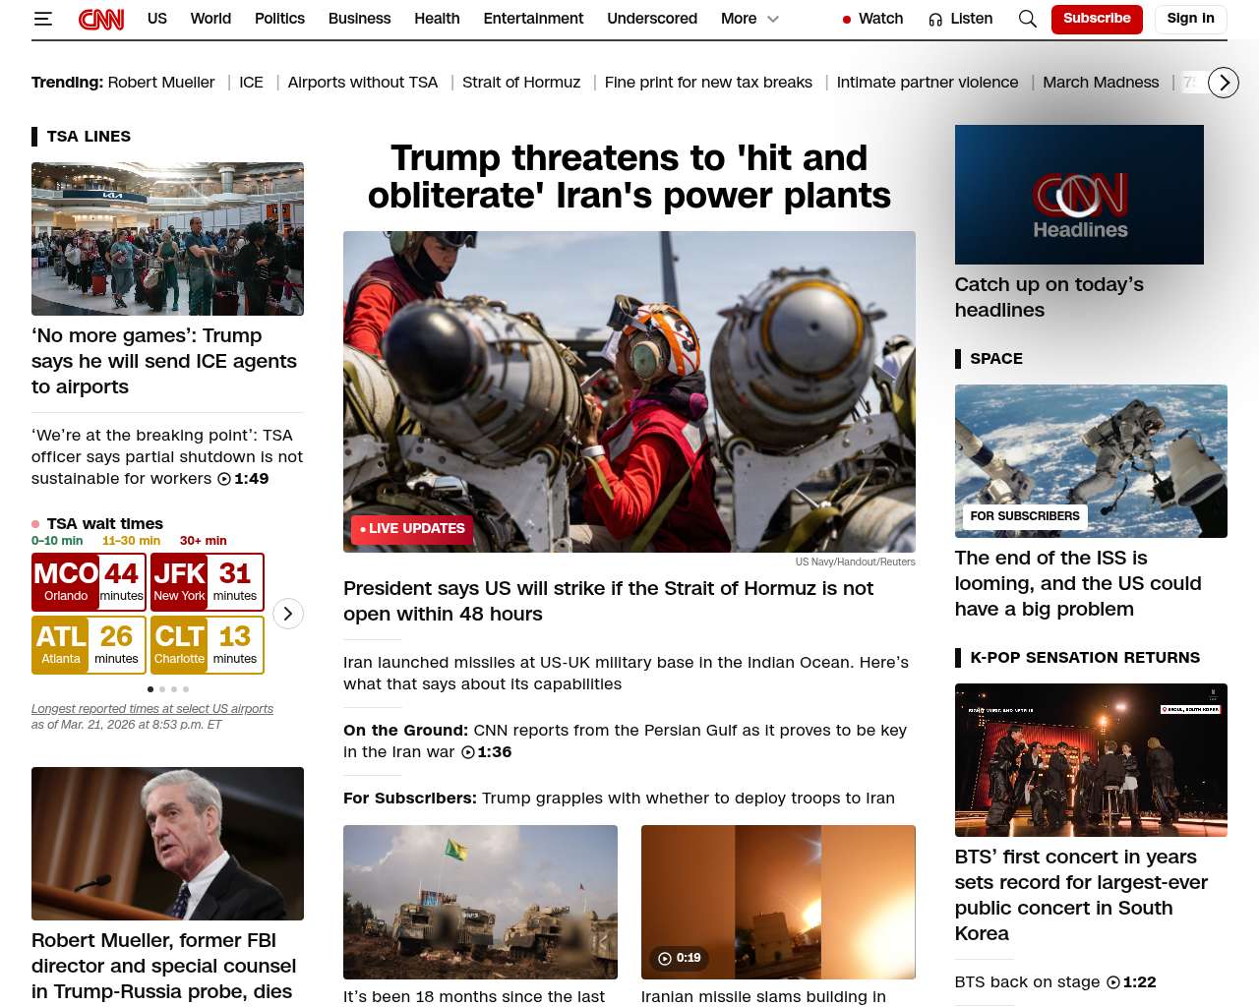Open the World section

pos(210,19)
